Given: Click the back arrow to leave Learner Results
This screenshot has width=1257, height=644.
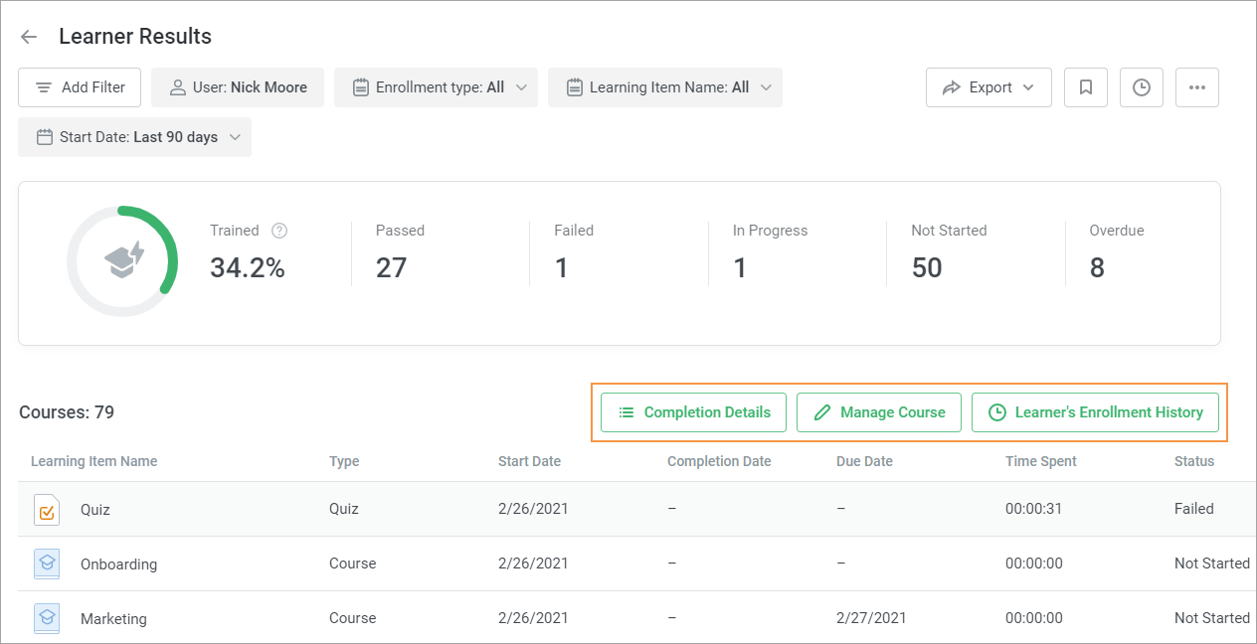Looking at the screenshot, I should click(x=28, y=36).
